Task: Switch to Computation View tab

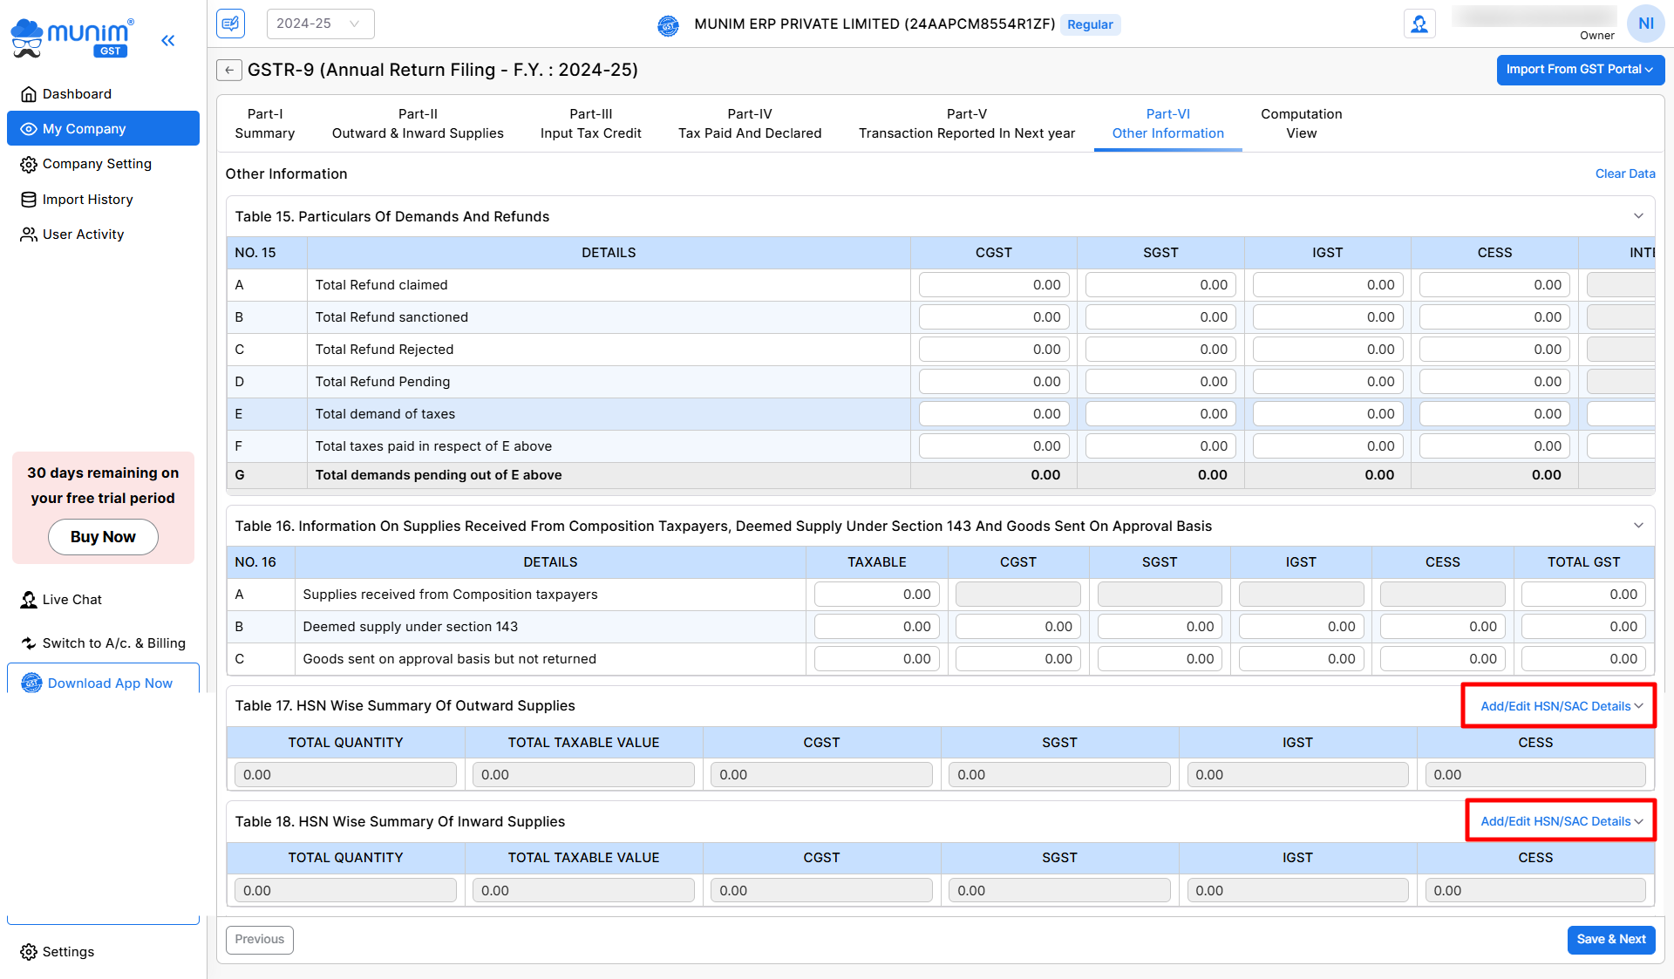Action: pyautogui.click(x=1301, y=124)
